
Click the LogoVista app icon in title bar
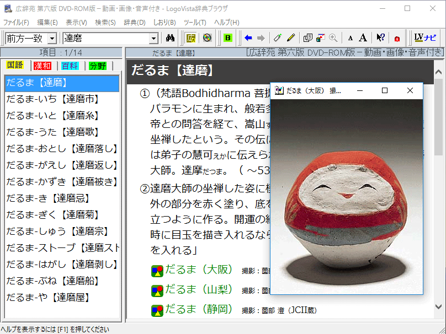tap(8, 8)
